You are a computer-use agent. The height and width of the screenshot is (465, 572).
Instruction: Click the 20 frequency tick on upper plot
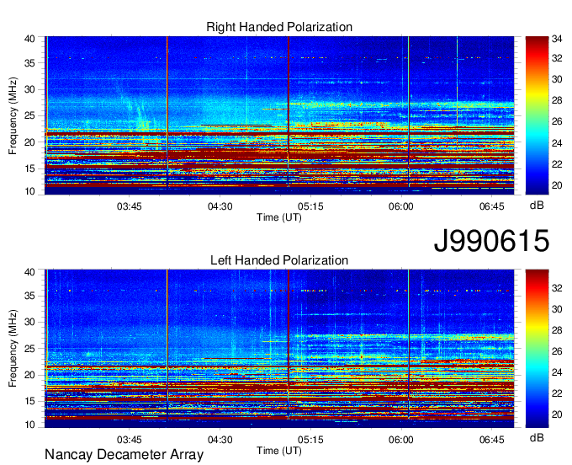tap(30, 142)
